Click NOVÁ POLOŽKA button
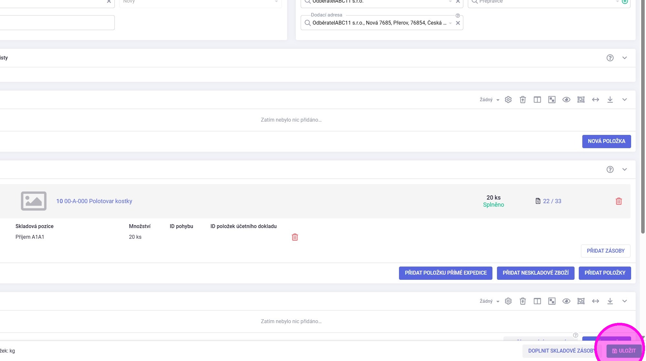 pos(607,141)
